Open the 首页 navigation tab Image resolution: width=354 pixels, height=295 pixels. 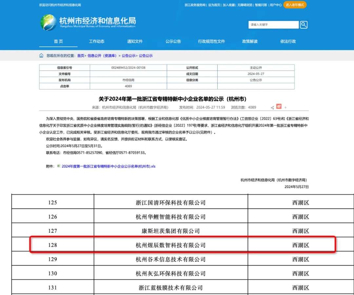[58, 41]
